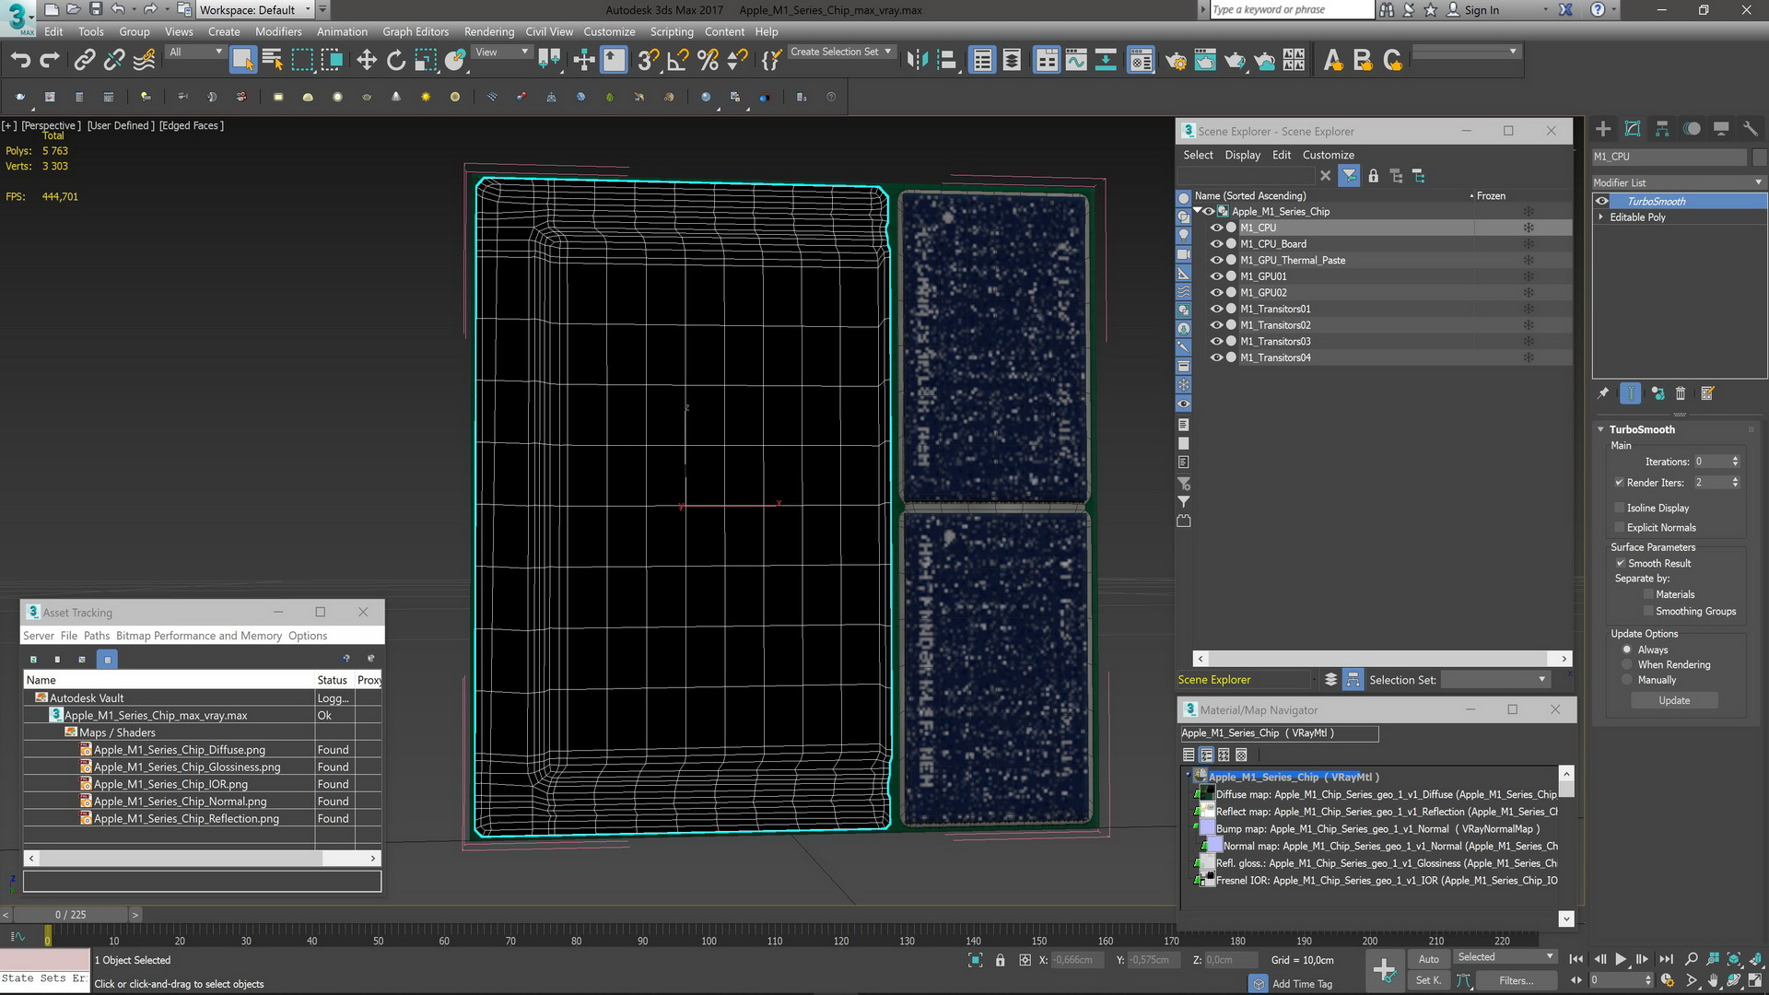1769x995 pixels.
Task: Select the Manually update option
Action: click(1627, 680)
